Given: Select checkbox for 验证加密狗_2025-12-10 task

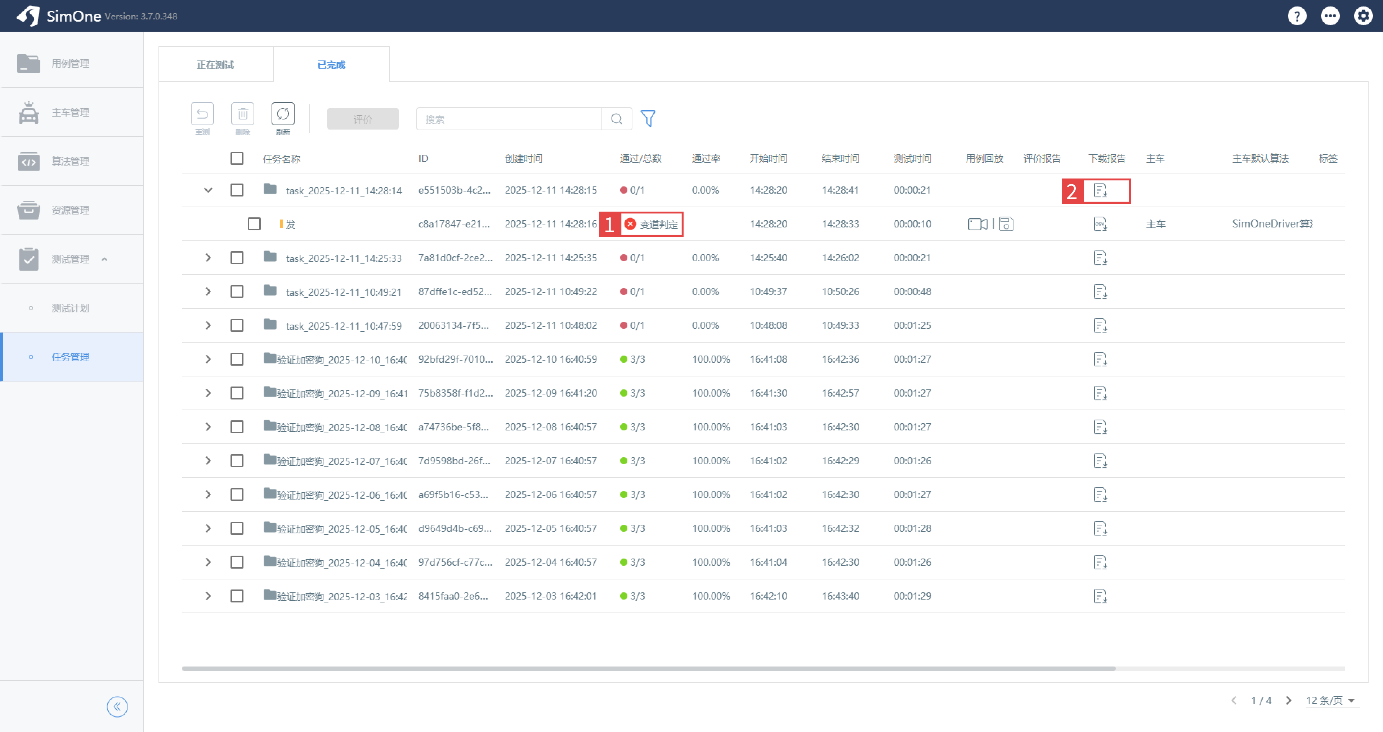Looking at the screenshot, I should tap(237, 359).
